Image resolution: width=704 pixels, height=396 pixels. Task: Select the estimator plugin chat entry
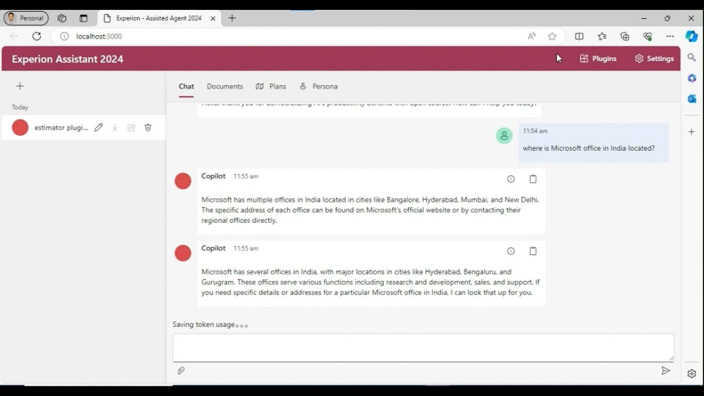[84, 128]
